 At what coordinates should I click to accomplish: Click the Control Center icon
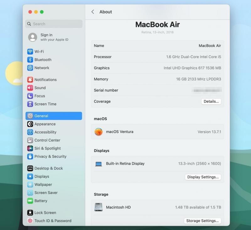coord(30,140)
